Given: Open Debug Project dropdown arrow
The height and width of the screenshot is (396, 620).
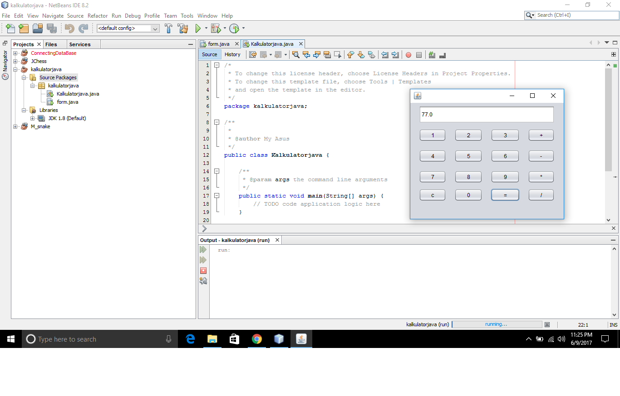Looking at the screenshot, I should [x=225, y=28].
